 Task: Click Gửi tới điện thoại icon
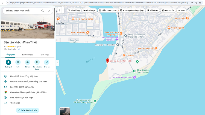[37, 62]
